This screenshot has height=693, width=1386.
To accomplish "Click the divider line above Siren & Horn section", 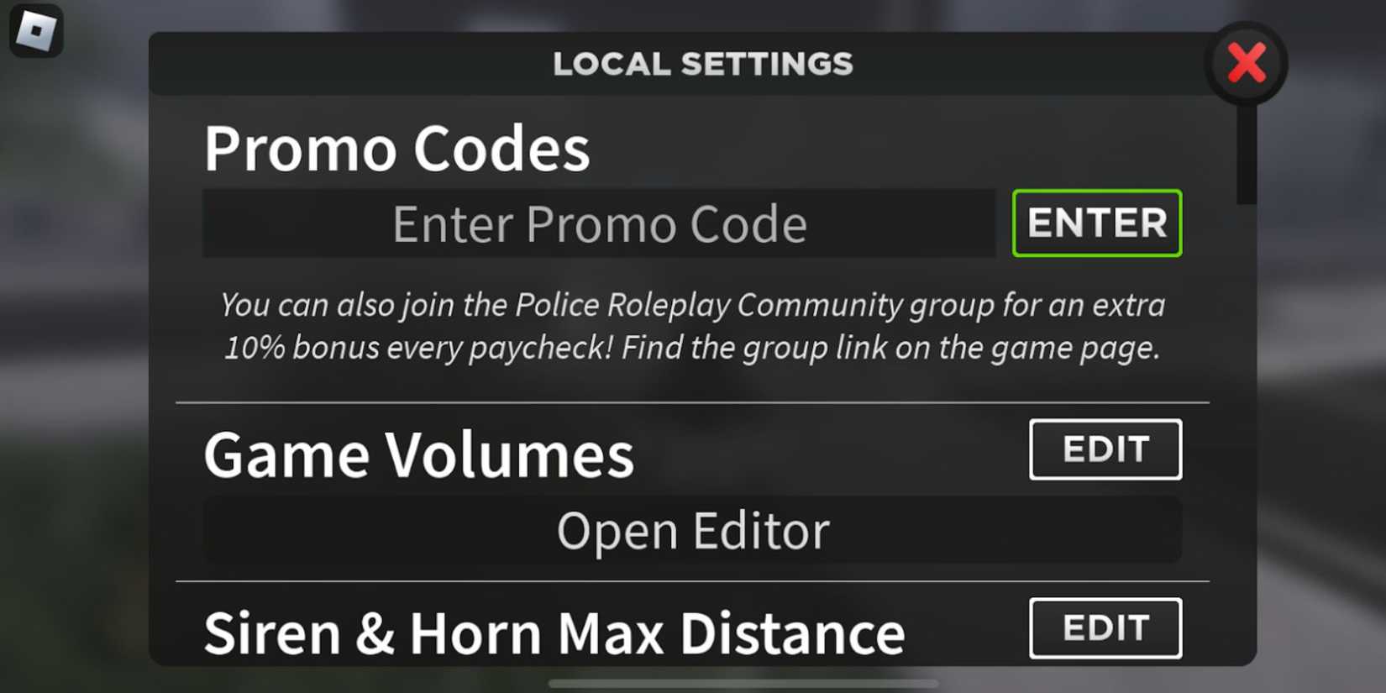I will [692, 580].
